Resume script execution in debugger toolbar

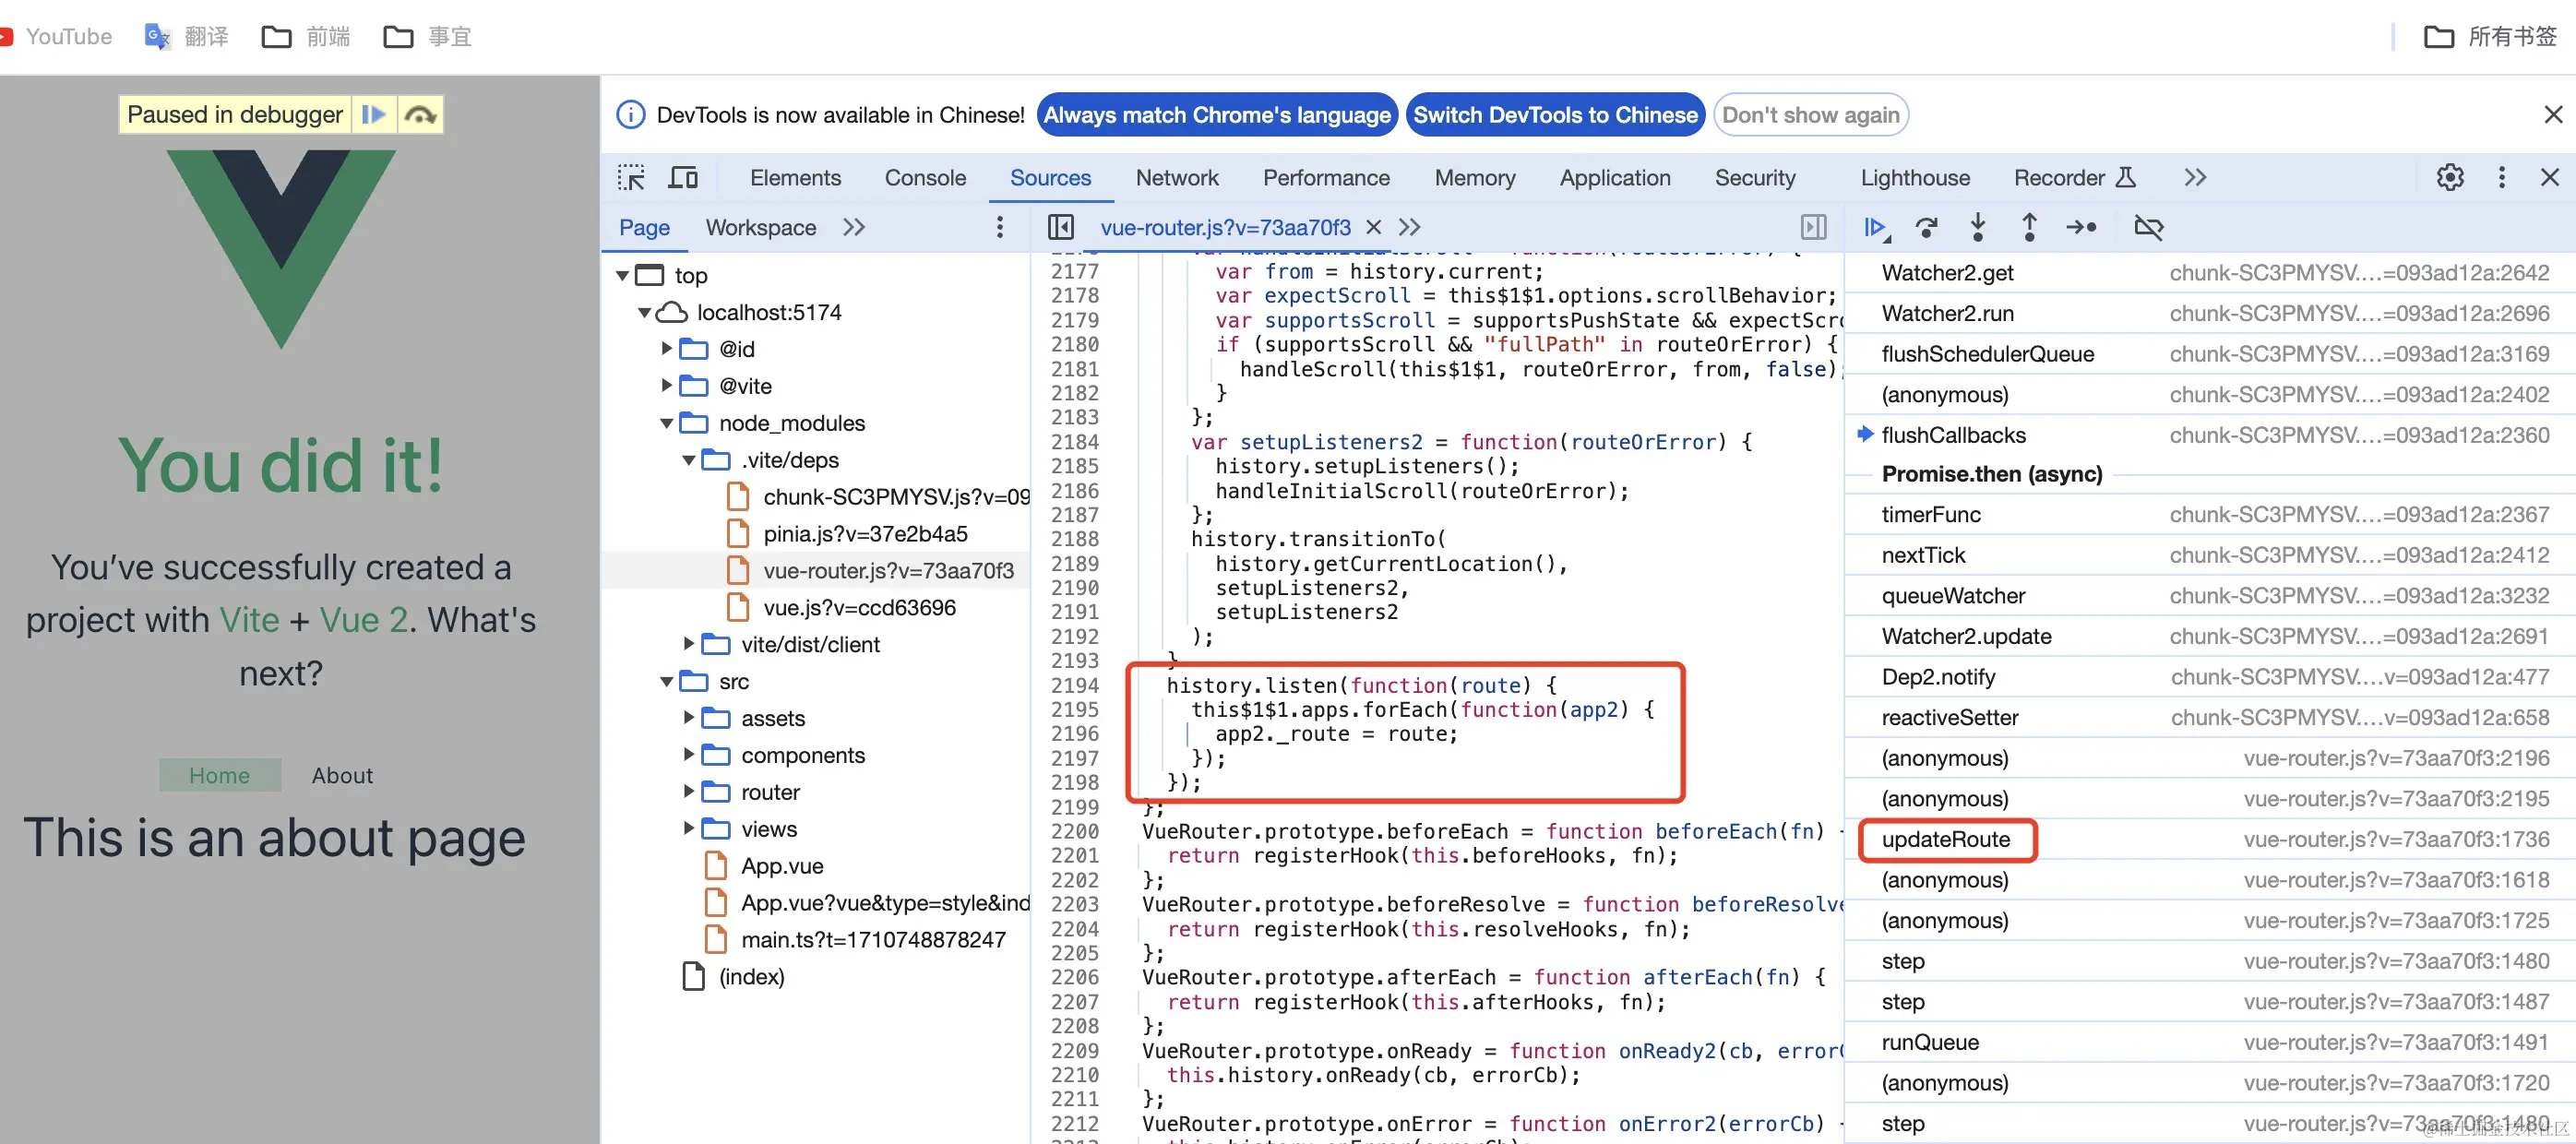(x=1875, y=228)
